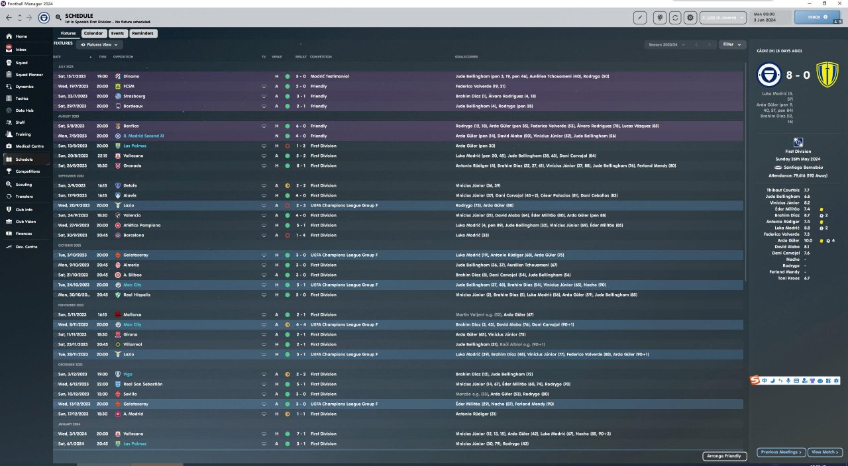This screenshot has height=466, width=848.
Task: Open the Vigo link on 3/12/2023
Action: pyautogui.click(x=128, y=374)
